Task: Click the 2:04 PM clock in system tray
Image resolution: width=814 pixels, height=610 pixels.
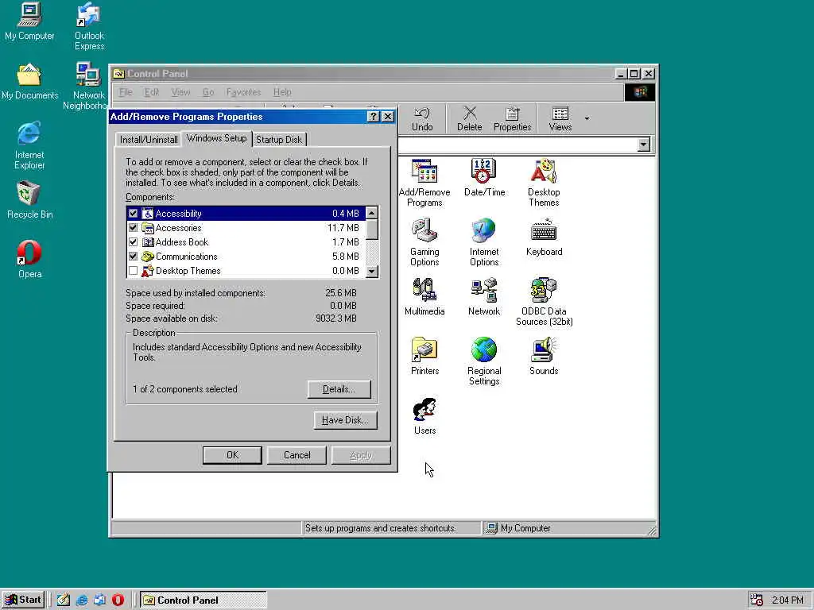Action: coord(787,600)
